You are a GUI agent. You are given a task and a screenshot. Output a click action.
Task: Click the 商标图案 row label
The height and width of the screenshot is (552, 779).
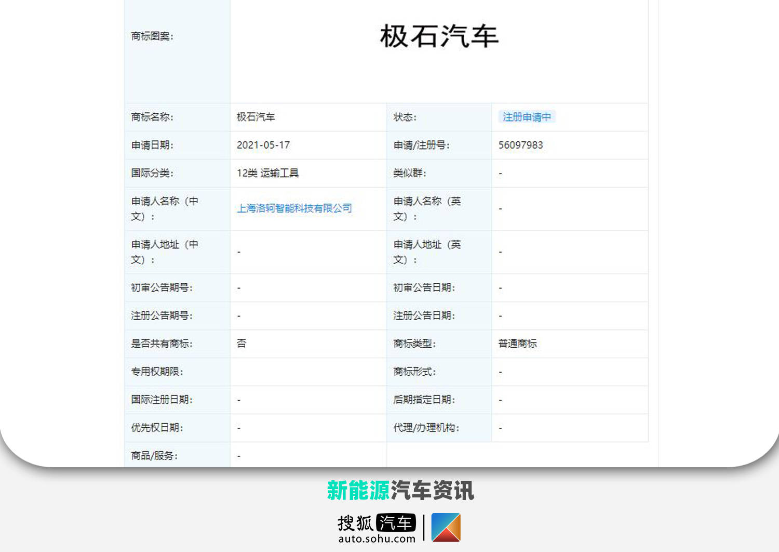coord(152,36)
